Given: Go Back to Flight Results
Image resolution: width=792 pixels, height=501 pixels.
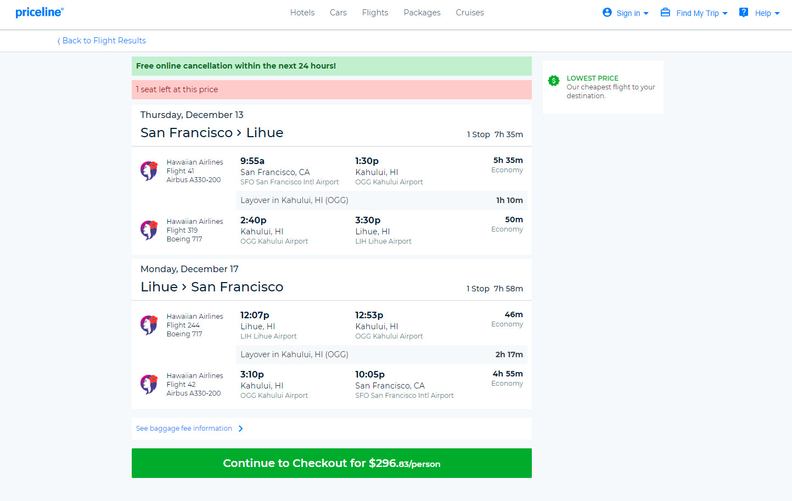Looking at the screenshot, I should (x=102, y=41).
